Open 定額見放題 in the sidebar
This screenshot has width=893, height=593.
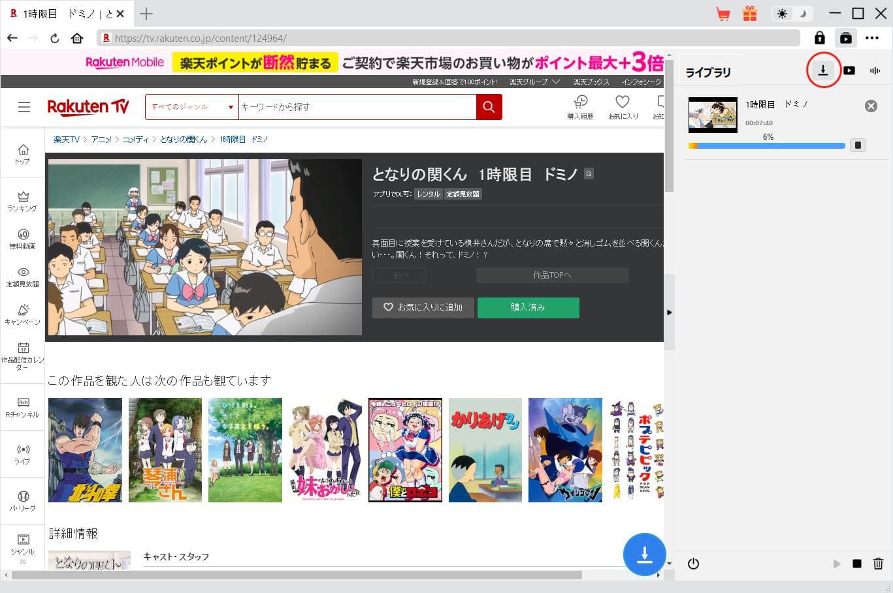coord(23,277)
